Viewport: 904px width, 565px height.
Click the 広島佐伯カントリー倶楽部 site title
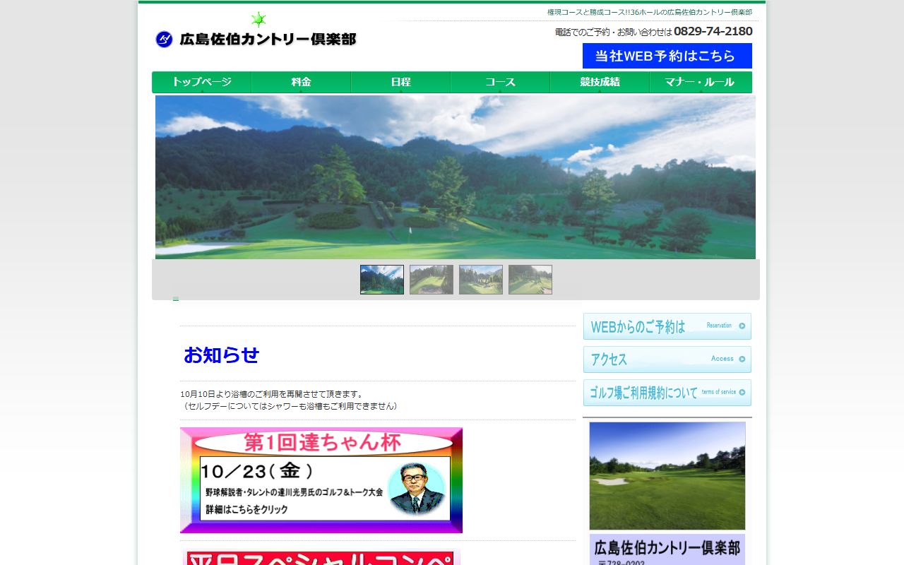(x=268, y=40)
